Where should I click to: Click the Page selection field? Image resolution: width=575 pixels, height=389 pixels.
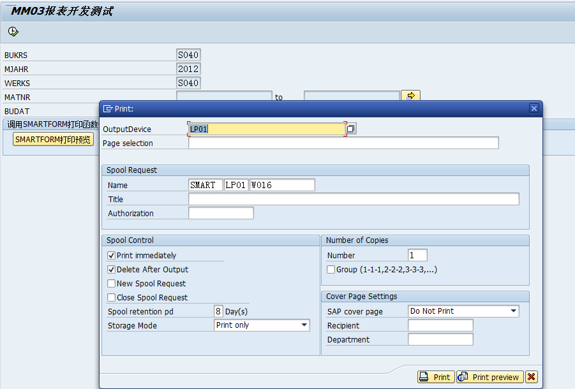coord(343,143)
